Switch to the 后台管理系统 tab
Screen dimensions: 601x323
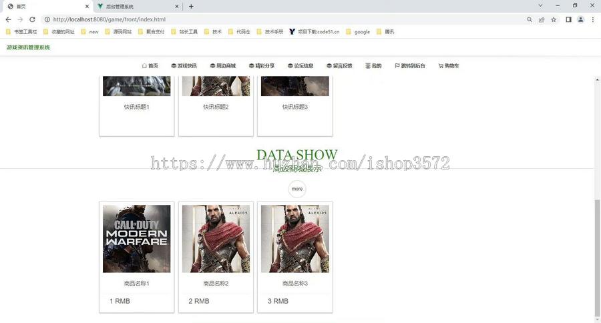pos(138,7)
